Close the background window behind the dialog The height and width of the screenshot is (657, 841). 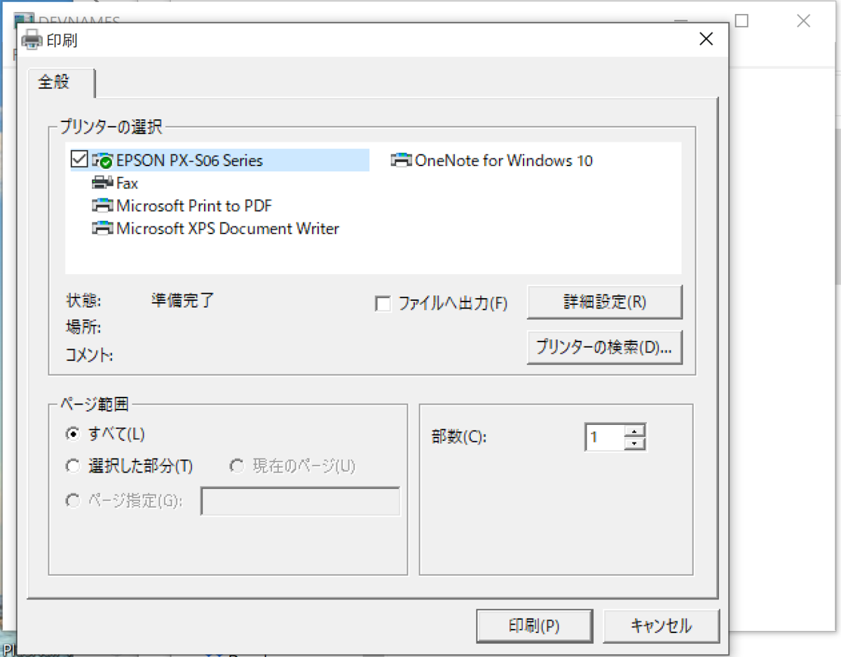[804, 20]
